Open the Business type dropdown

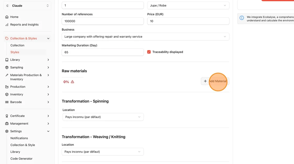(x=145, y=36)
